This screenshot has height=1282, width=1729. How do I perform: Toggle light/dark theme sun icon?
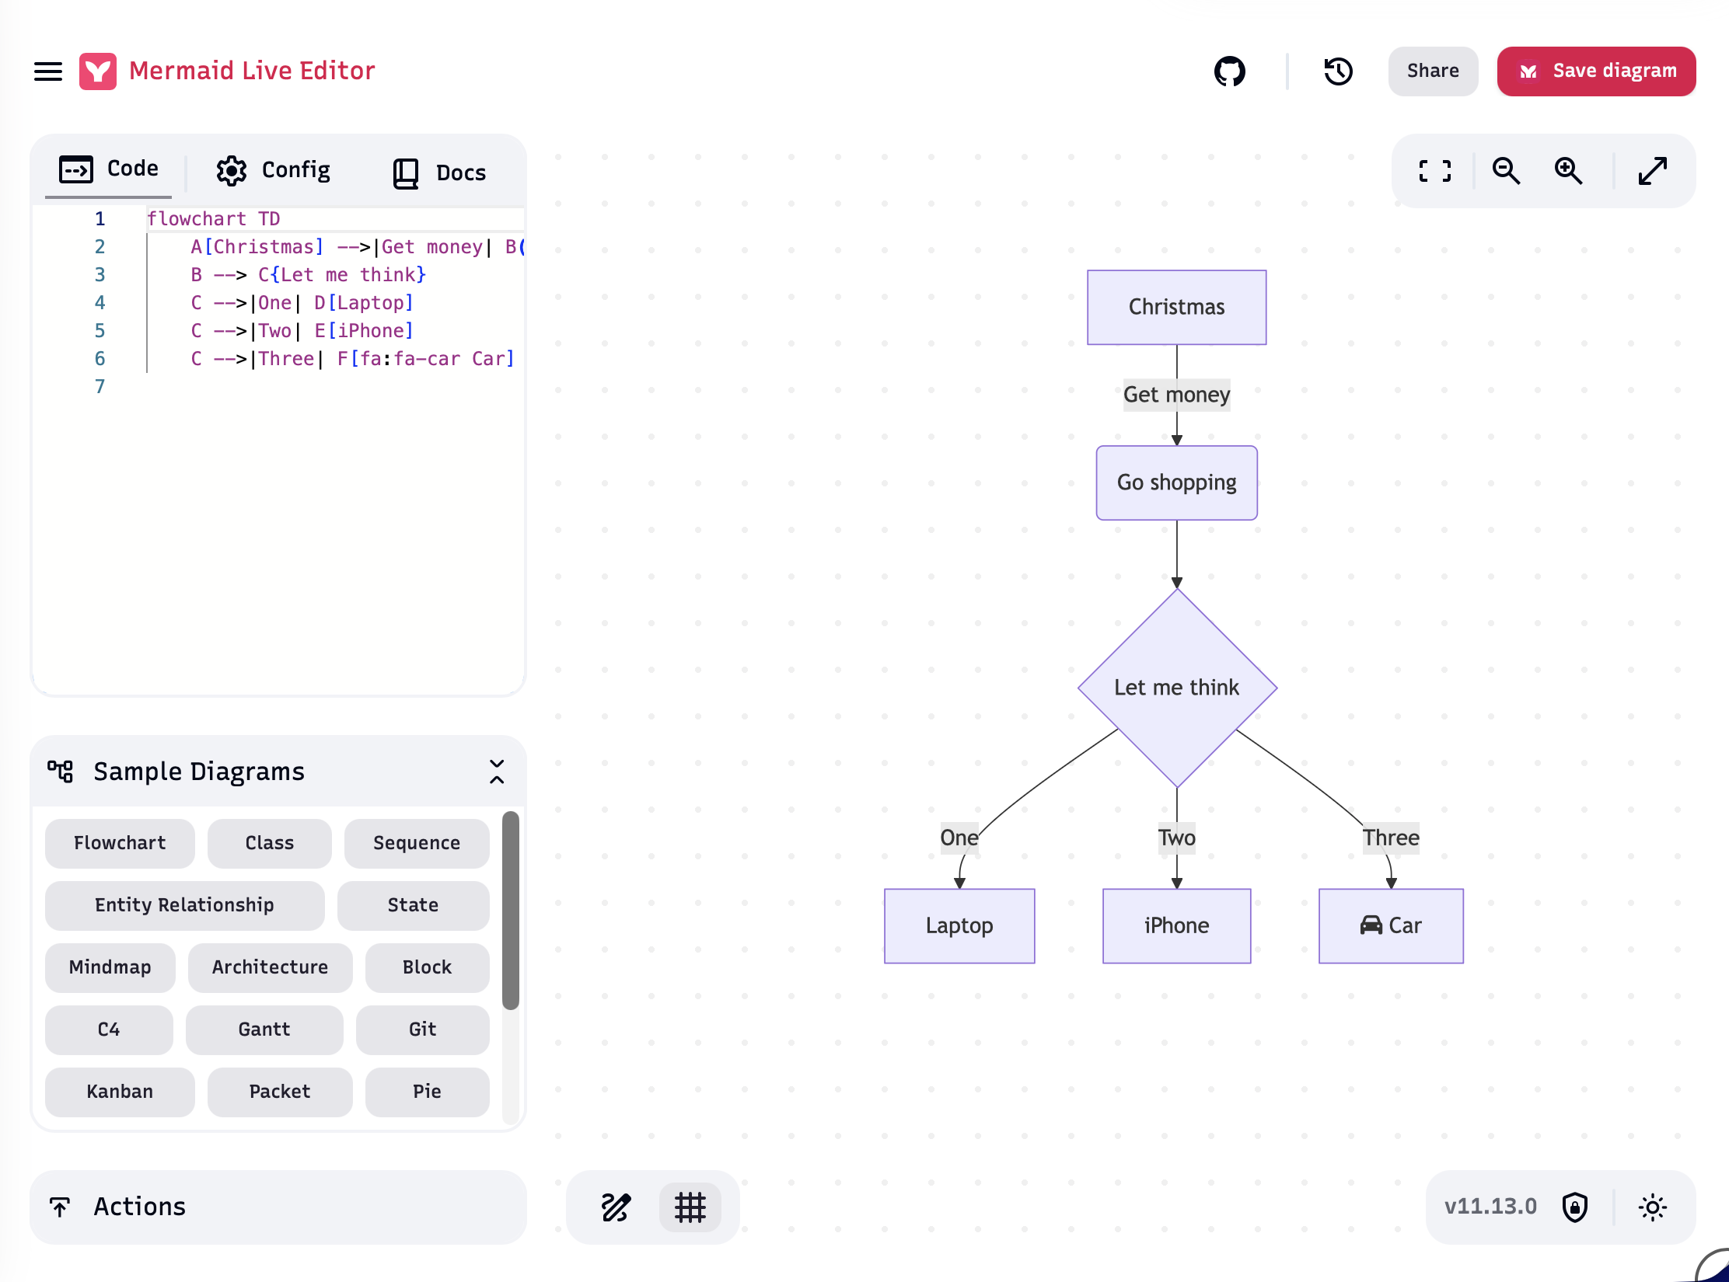coord(1652,1207)
